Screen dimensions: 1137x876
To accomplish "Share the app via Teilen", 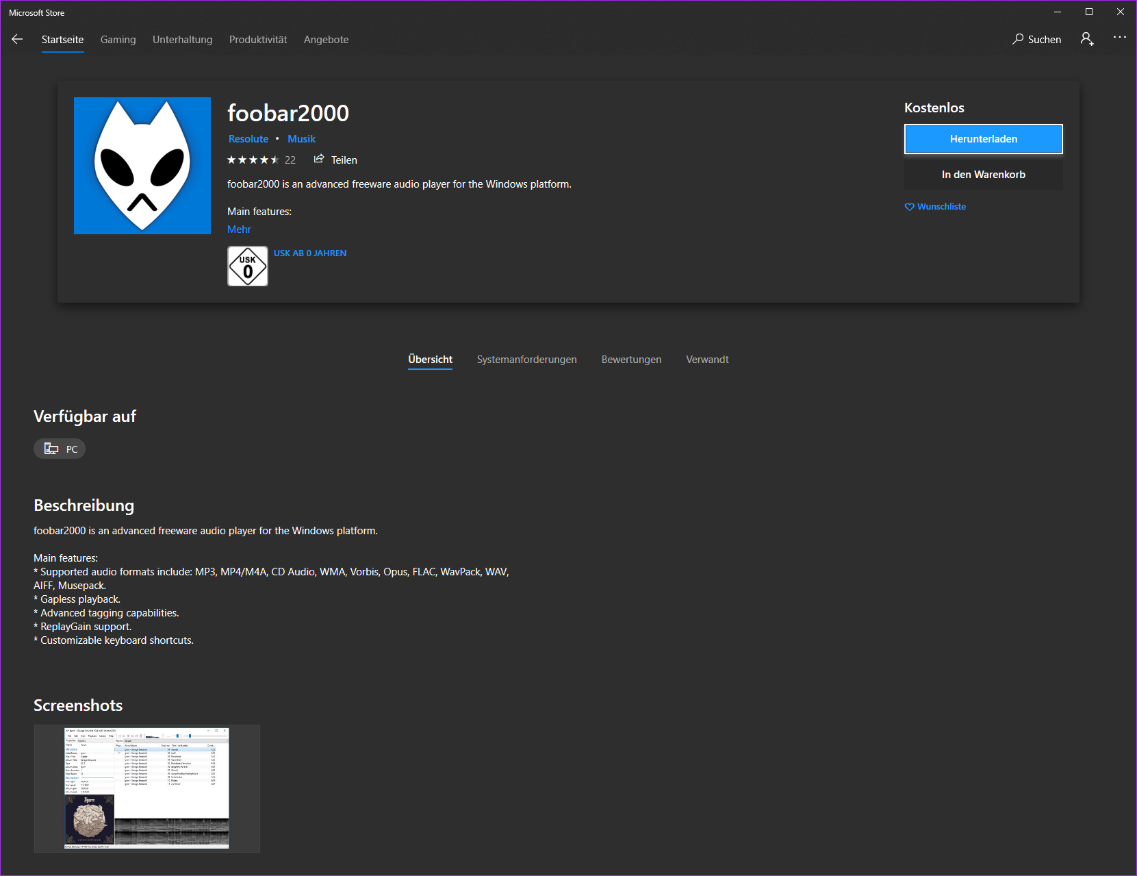I will pos(335,160).
